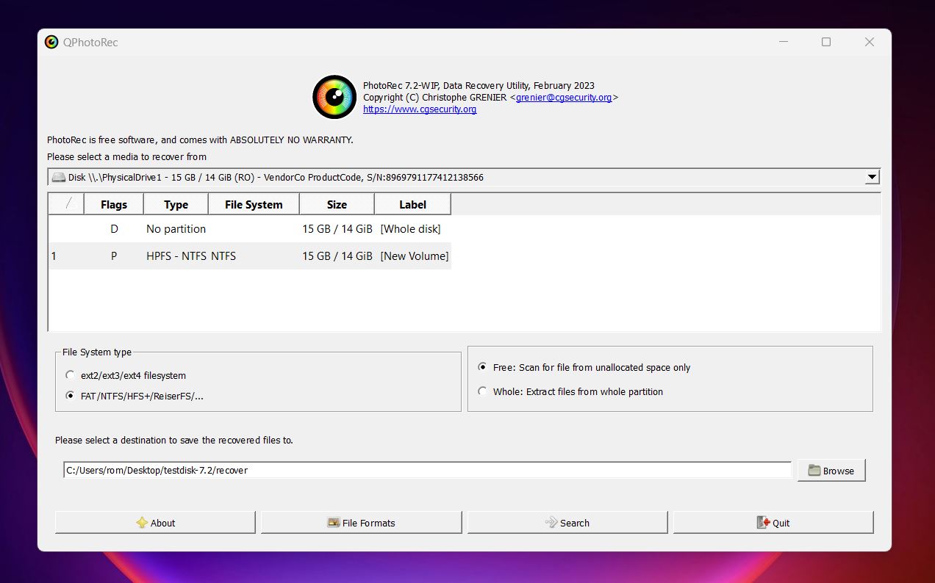
Task: Click the P flag cell
Action: [114, 256]
